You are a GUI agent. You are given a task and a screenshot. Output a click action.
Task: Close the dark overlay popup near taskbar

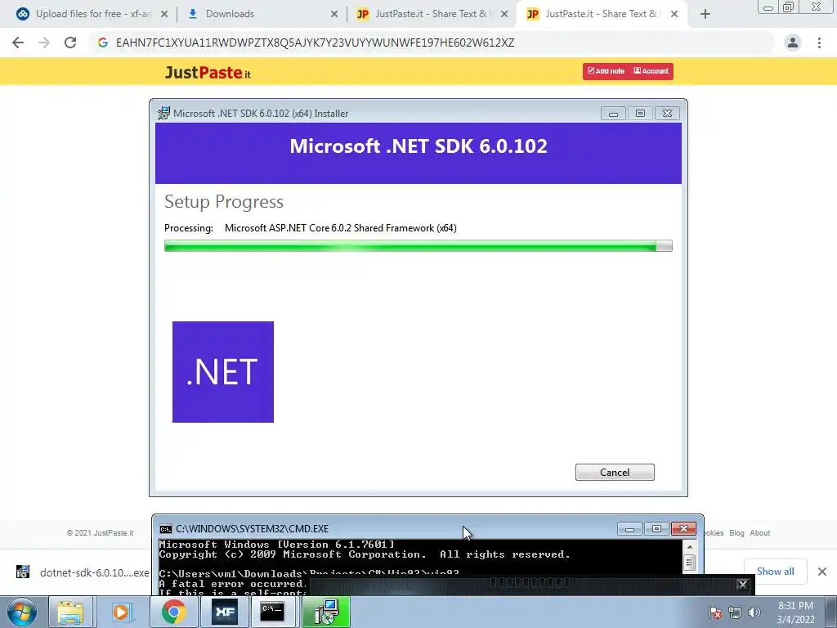click(x=742, y=584)
